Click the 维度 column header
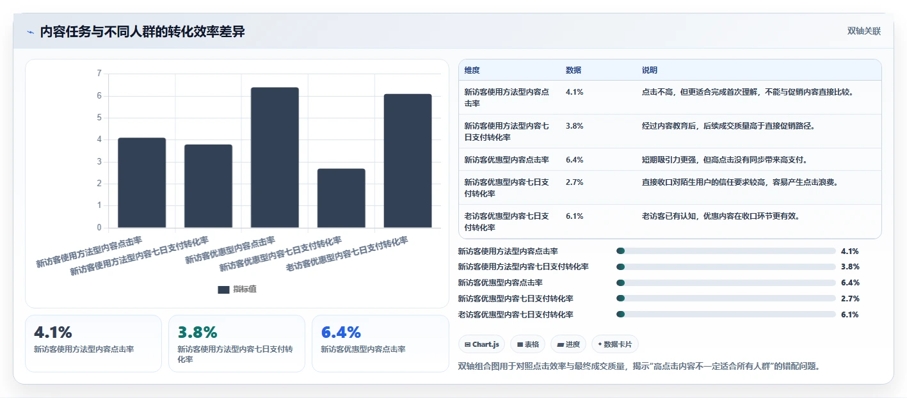 point(472,70)
